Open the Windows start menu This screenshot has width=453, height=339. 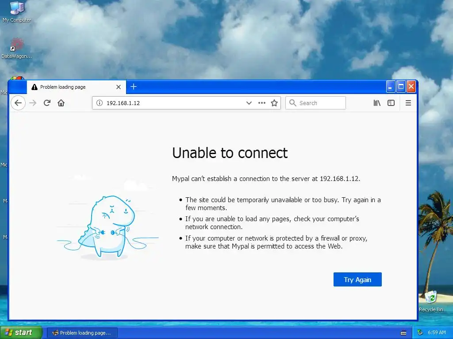tap(21, 333)
